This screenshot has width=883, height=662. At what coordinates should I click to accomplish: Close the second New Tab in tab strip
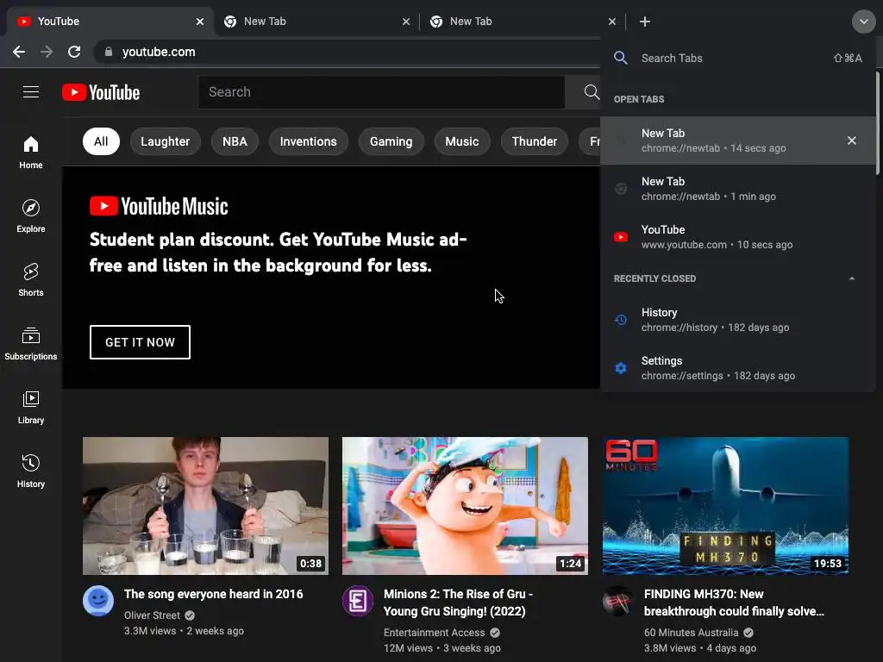(612, 22)
